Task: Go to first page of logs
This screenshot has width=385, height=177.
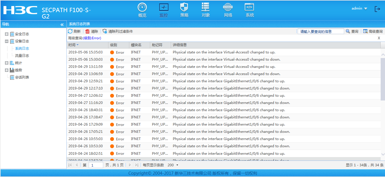Action: coord(70,165)
